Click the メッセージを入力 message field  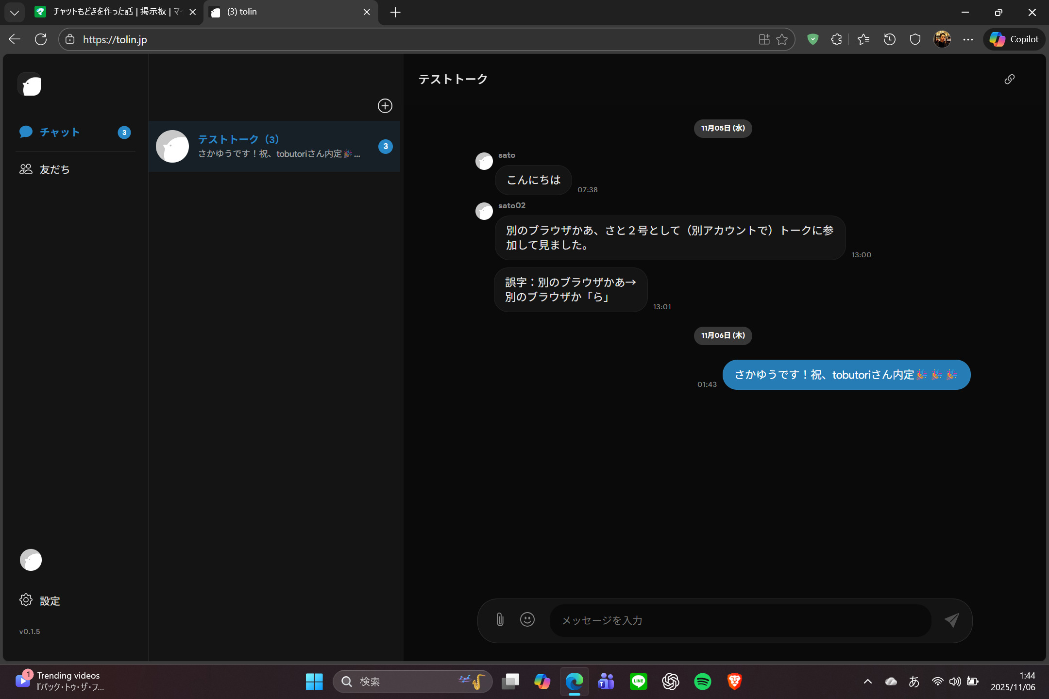coord(740,620)
